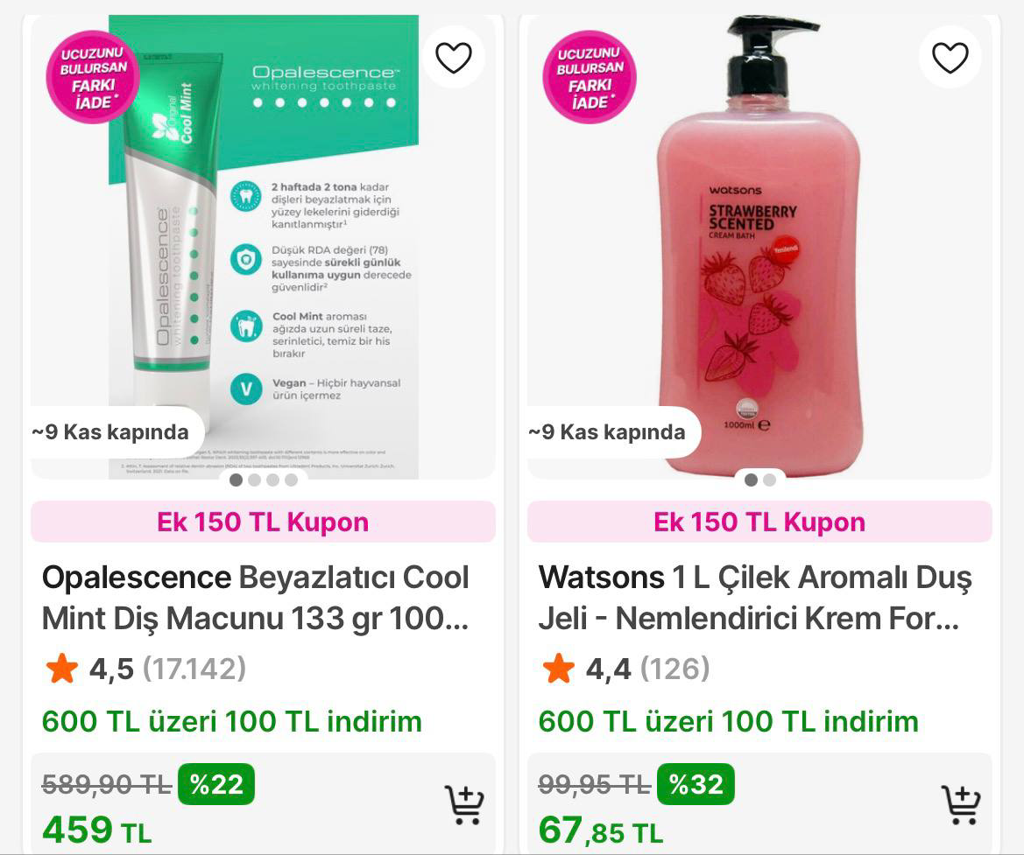The height and width of the screenshot is (855, 1024).
Task: Click the 'Ek 150 TL Kupon' banner on toothpaste
Action: click(x=262, y=522)
